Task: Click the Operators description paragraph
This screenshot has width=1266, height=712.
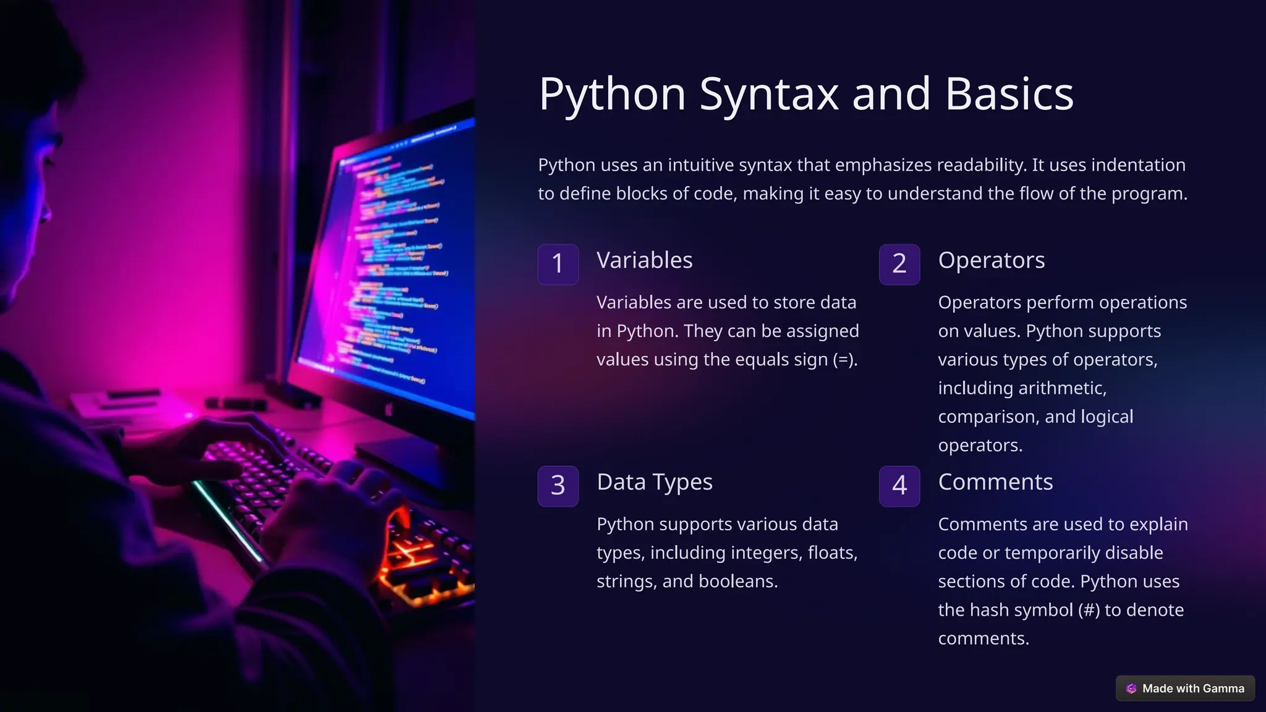Action: 1062,373
